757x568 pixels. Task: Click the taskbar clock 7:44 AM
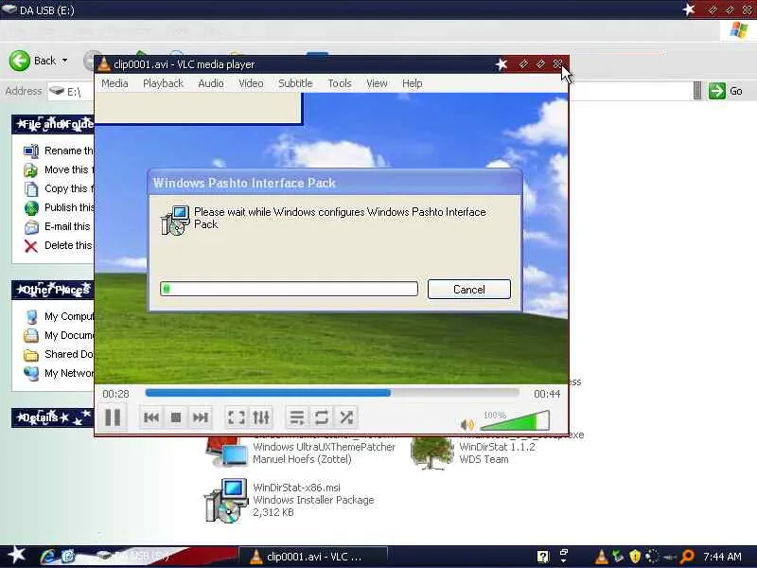tap(722, 557)
